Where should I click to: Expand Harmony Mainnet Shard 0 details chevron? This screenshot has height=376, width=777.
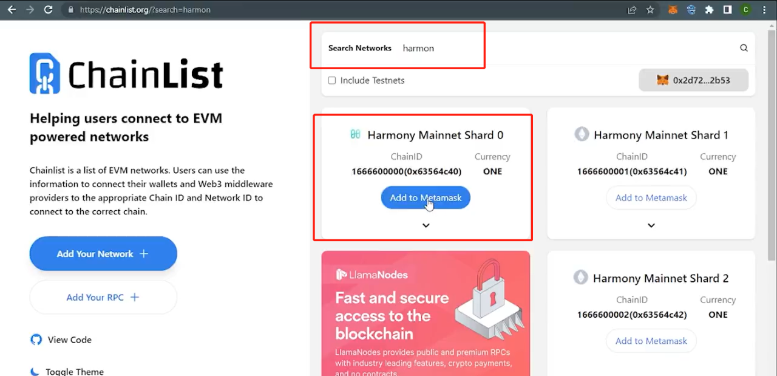coord(426,225)
